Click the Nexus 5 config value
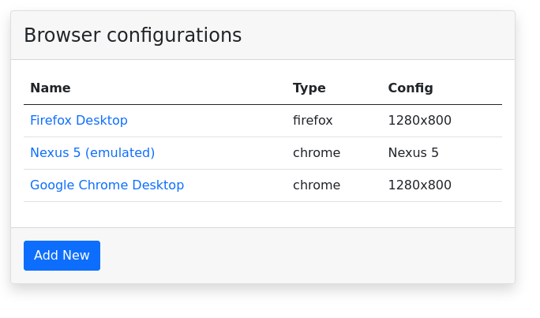The height and width of the screenshot is (318, 540). [x=413, y=153]
